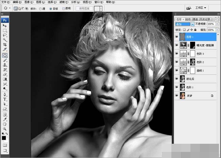Select the Move tool
Screen dimensions: 221x158
pos(5,25)
